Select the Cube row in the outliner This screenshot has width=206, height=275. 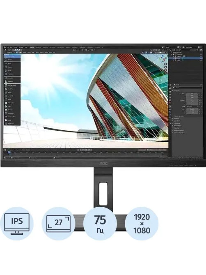coord(185,58)
